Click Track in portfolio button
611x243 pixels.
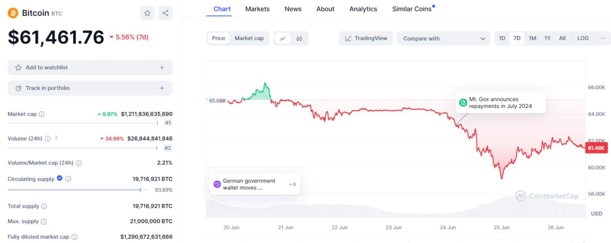[90, 88]
